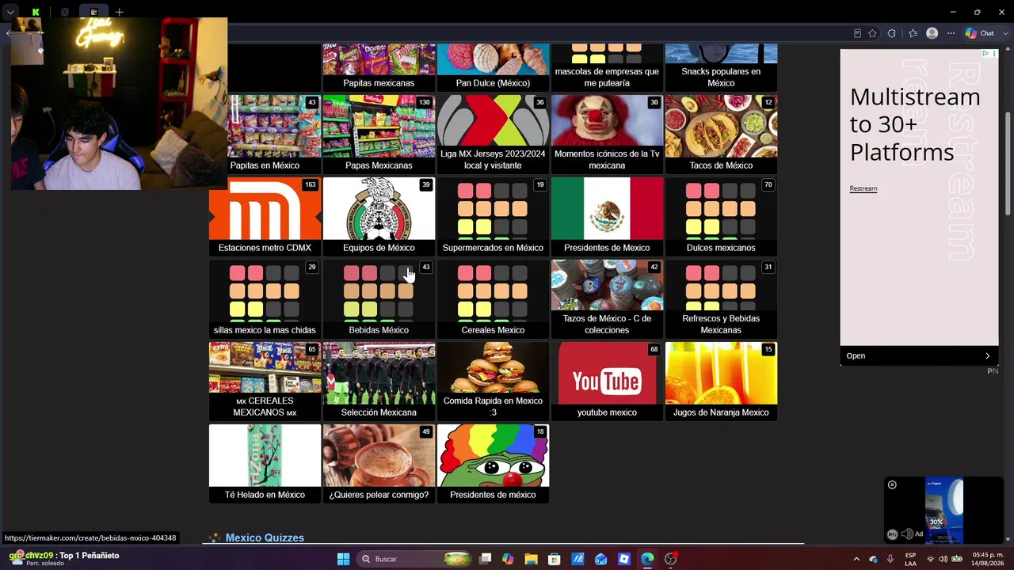Click the microphone tray icon
Screen dimensions: 1014x570
point(890,559)
